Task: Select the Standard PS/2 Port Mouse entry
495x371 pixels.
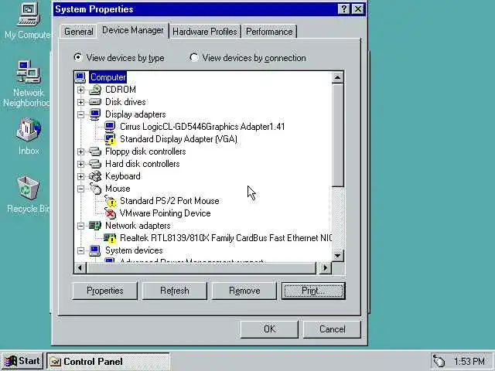Action: coord(169,201)
